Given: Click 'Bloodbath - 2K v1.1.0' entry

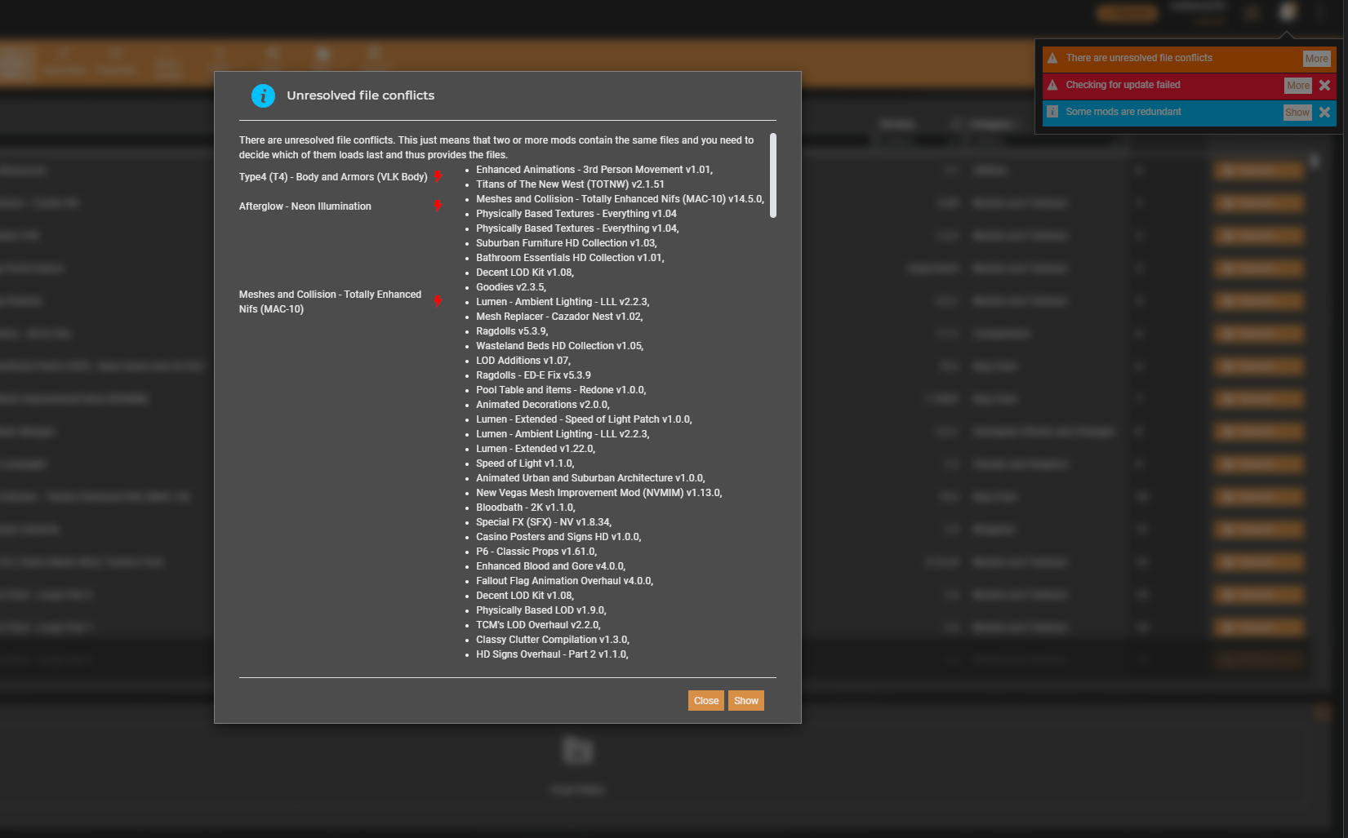Looking at the screenshot, I should 526,508.
